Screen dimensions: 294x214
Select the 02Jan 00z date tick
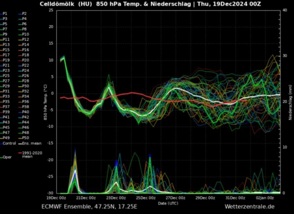pos(265,198)
